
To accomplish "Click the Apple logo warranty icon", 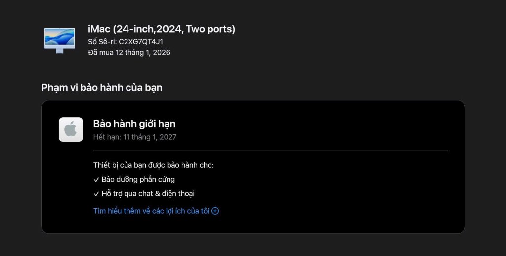I will pos(71,129).
